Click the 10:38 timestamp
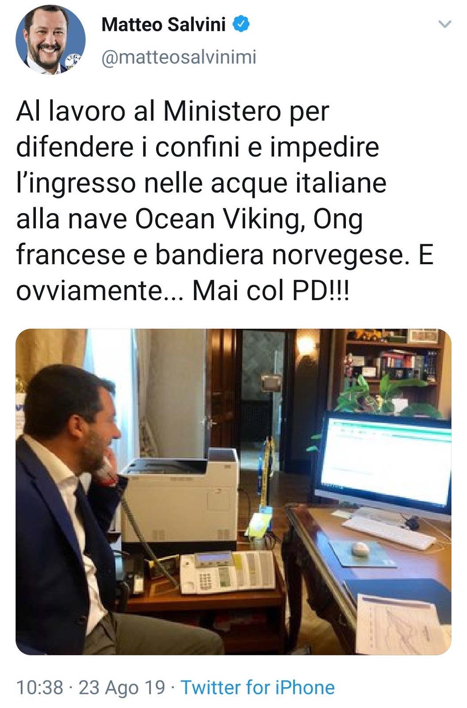This screenshot has height=708, width=467. pos(40,688)
